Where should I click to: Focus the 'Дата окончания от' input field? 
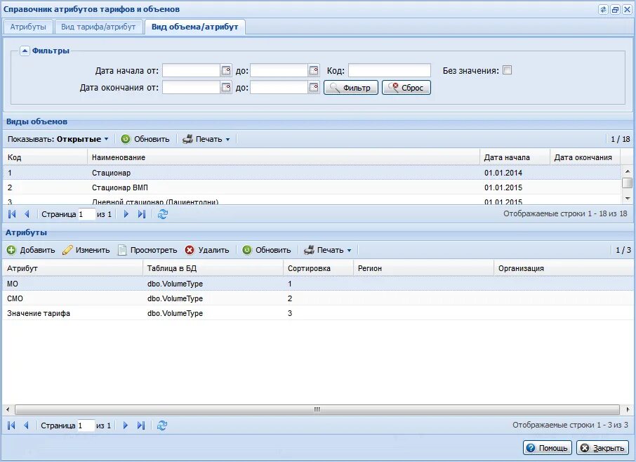pos(192,87)
